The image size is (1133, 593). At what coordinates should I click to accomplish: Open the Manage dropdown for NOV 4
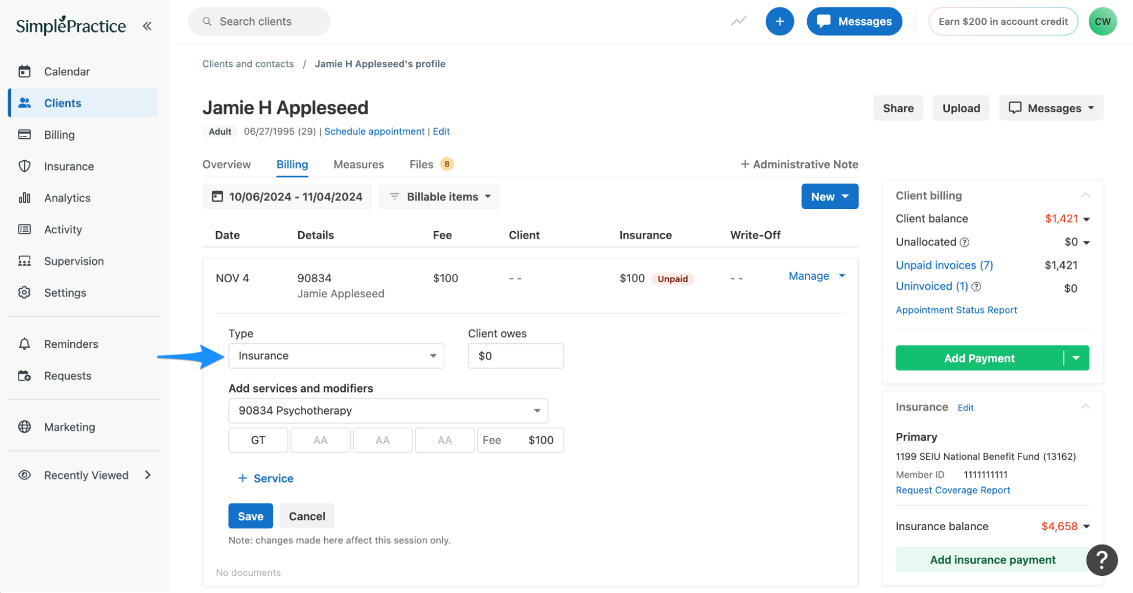[817, 276]
